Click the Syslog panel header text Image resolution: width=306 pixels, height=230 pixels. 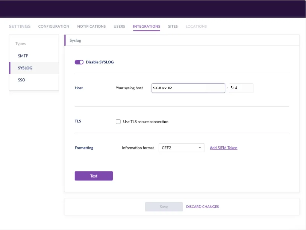click(75, 41)
